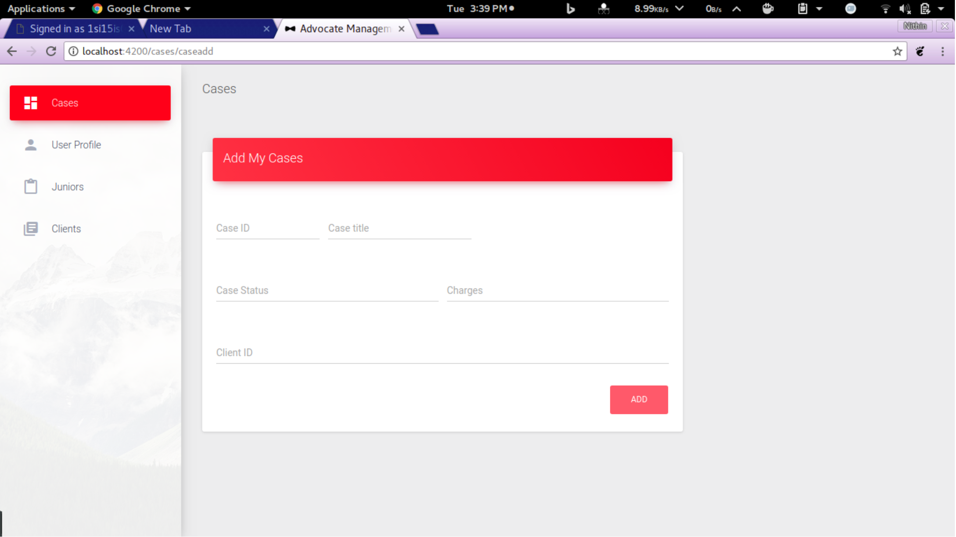This screenshot has width=956, height=537.
Task: Close the Advocate Management tab
Action: tap(402, 29)
